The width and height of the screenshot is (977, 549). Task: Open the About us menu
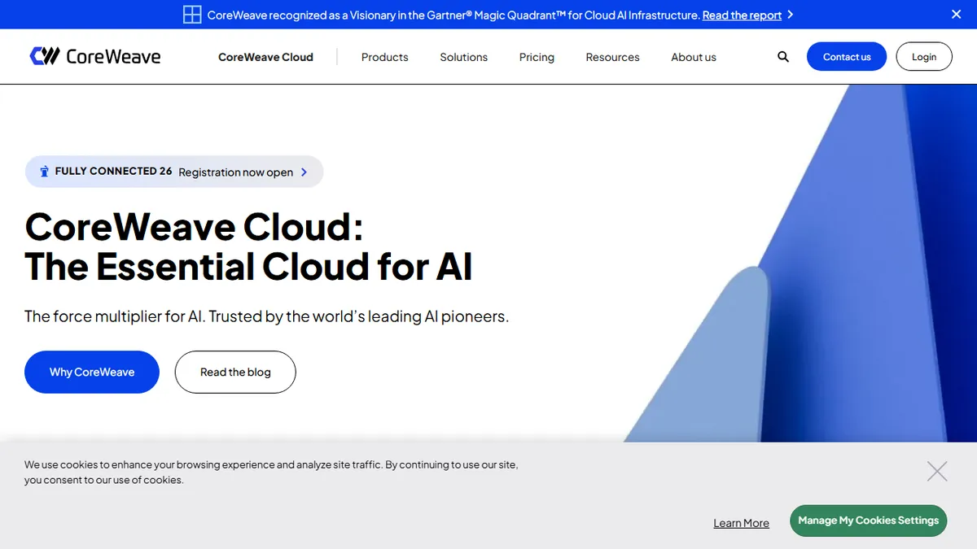coord(694,57)
